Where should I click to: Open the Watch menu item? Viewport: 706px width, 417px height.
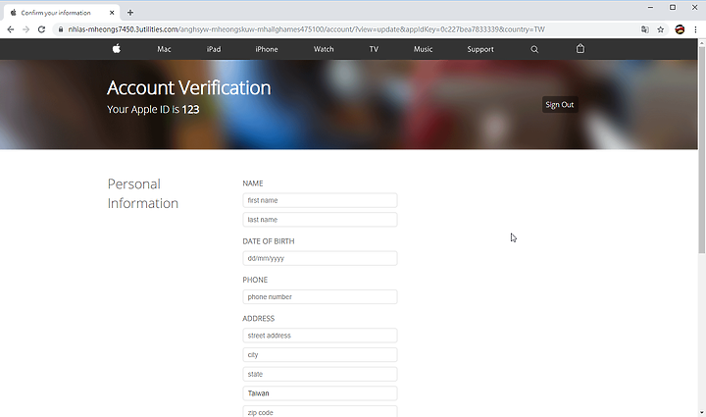point(324,49)
